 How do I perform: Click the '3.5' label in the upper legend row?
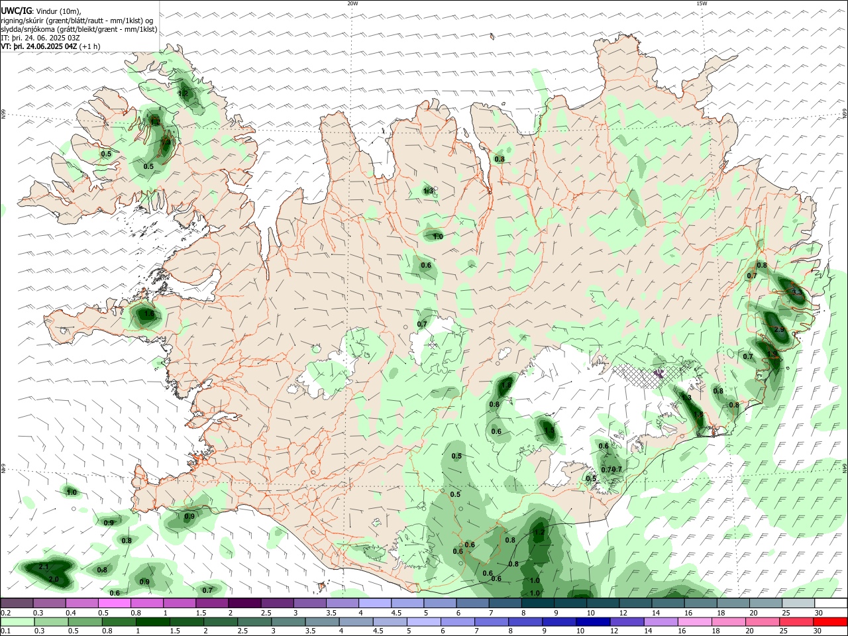(x=331, y=613)
